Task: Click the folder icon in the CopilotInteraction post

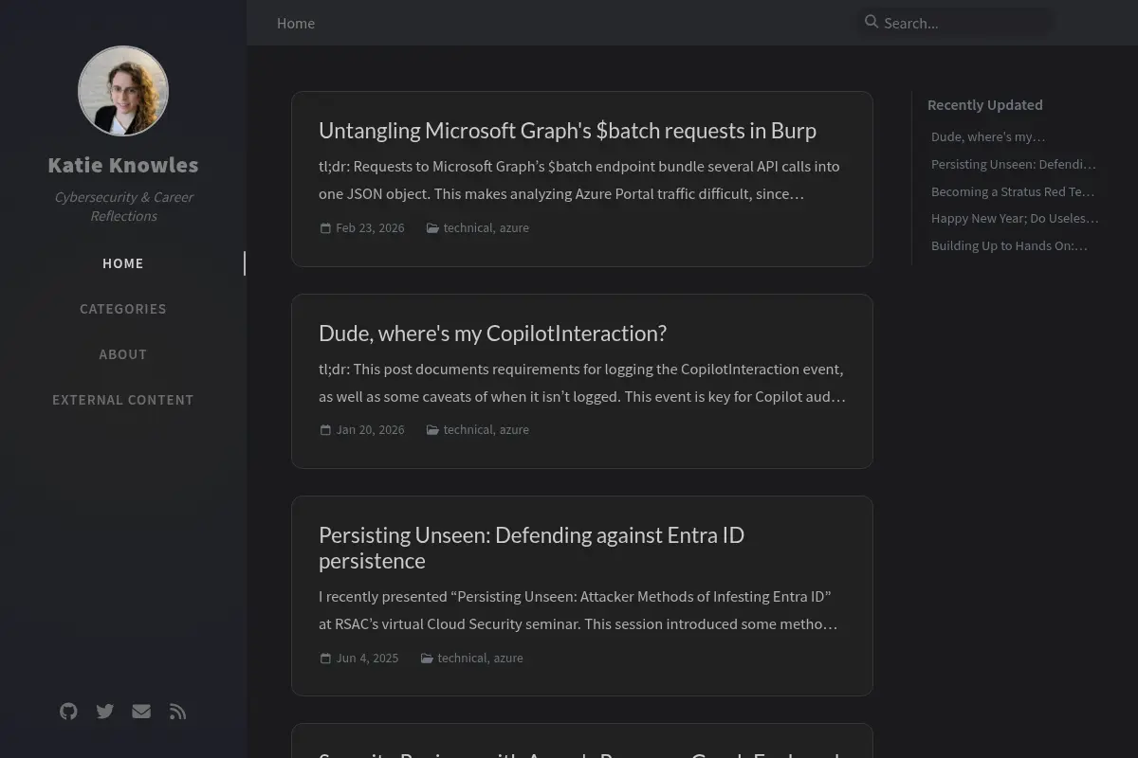Action: point(432,430)
